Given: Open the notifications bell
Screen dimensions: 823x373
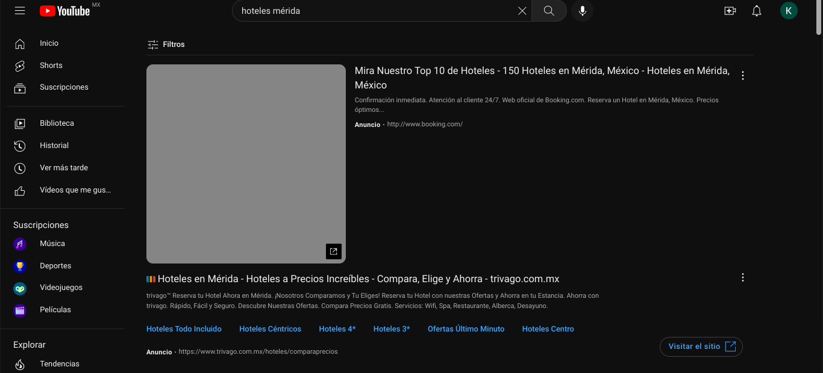Looking at the screenshot, I should (756, 10).
